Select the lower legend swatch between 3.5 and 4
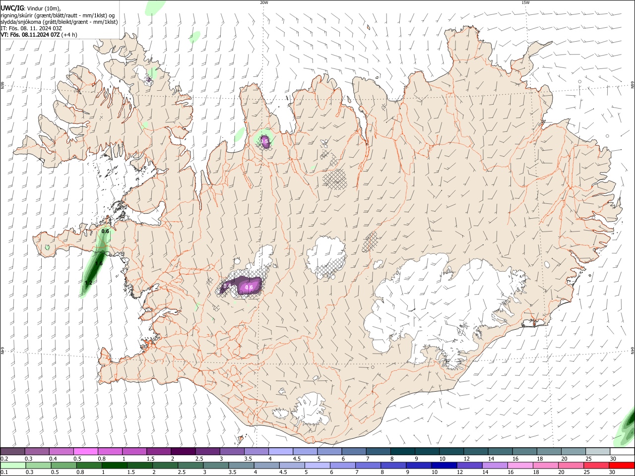The width and height of the screenshot is (635, 476). coord(241,465)
